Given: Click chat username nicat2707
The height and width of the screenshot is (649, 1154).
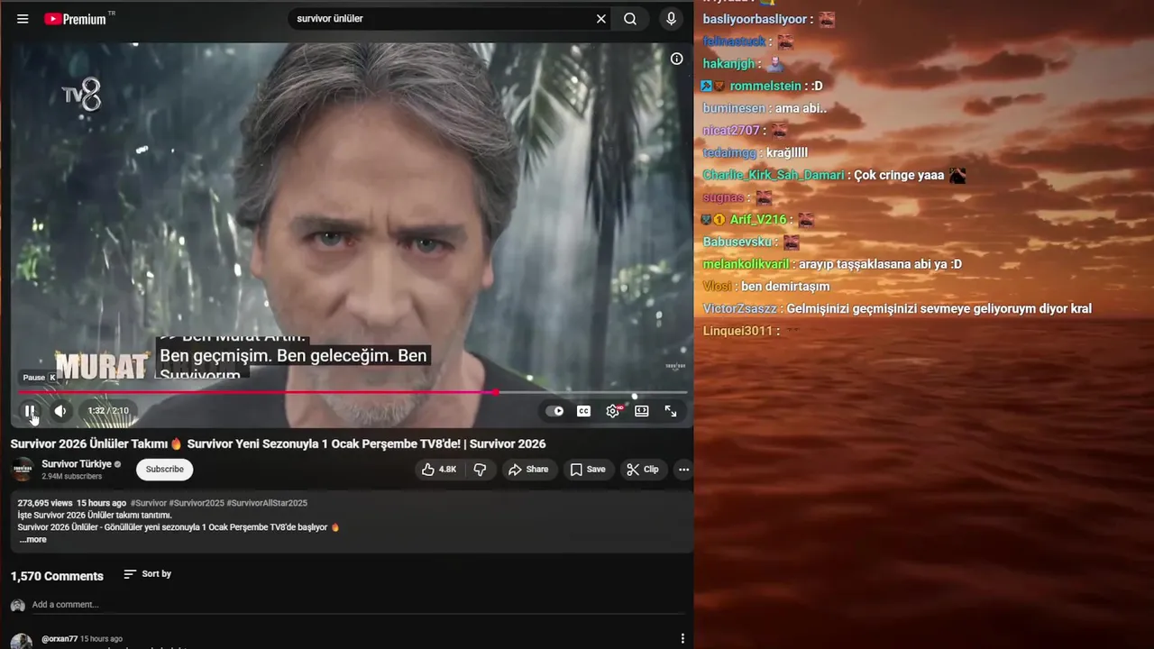Looking at the screenshot, I should [x=731, y=131].
